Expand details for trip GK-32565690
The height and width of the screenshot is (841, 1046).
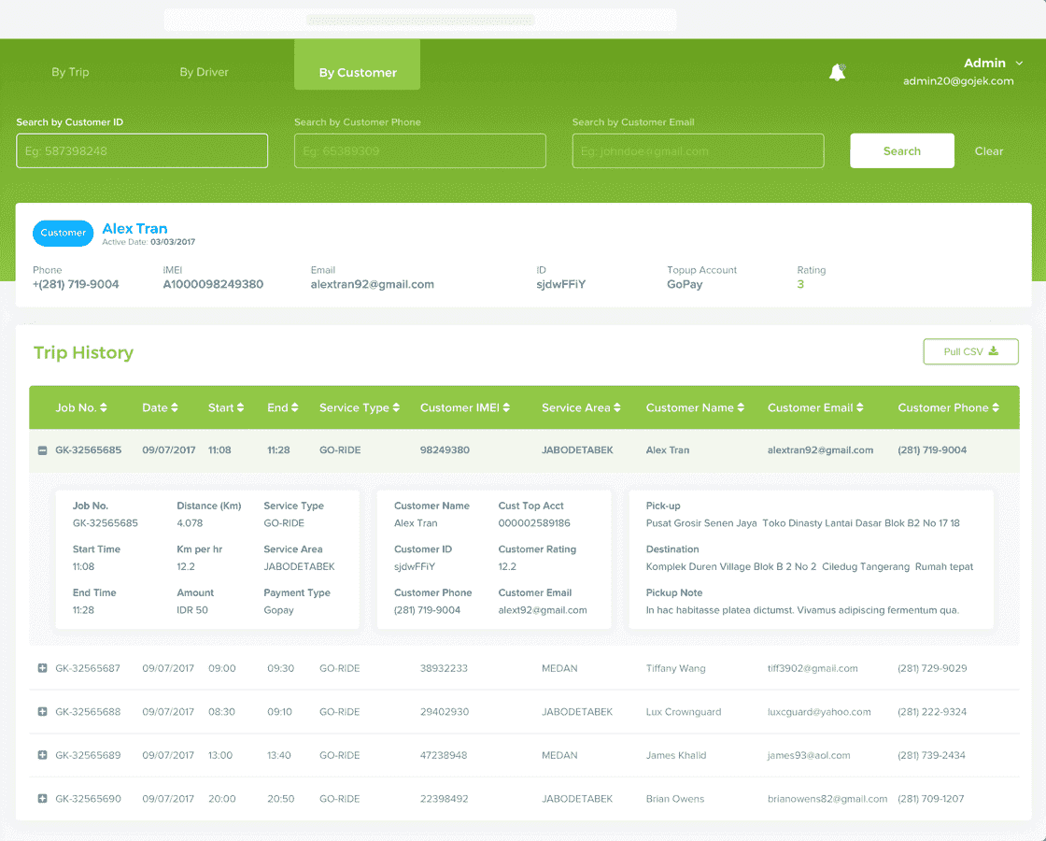tap(42, 799)
